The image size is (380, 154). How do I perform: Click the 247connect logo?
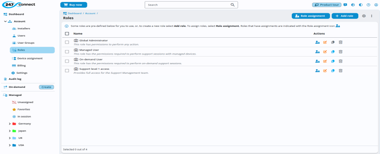[x=19, y=4]
